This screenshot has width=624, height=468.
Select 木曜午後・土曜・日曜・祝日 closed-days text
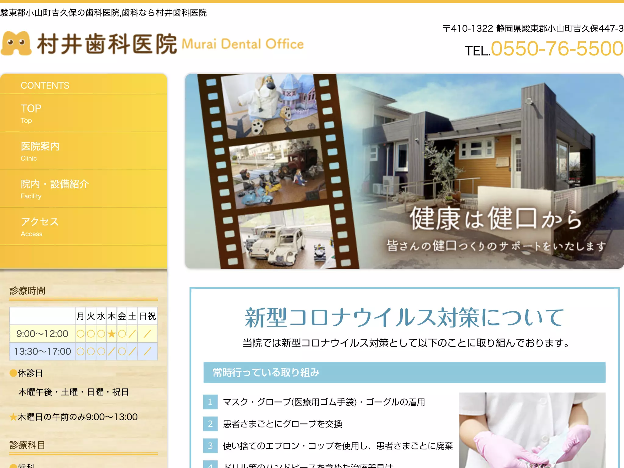pos(73,392)
